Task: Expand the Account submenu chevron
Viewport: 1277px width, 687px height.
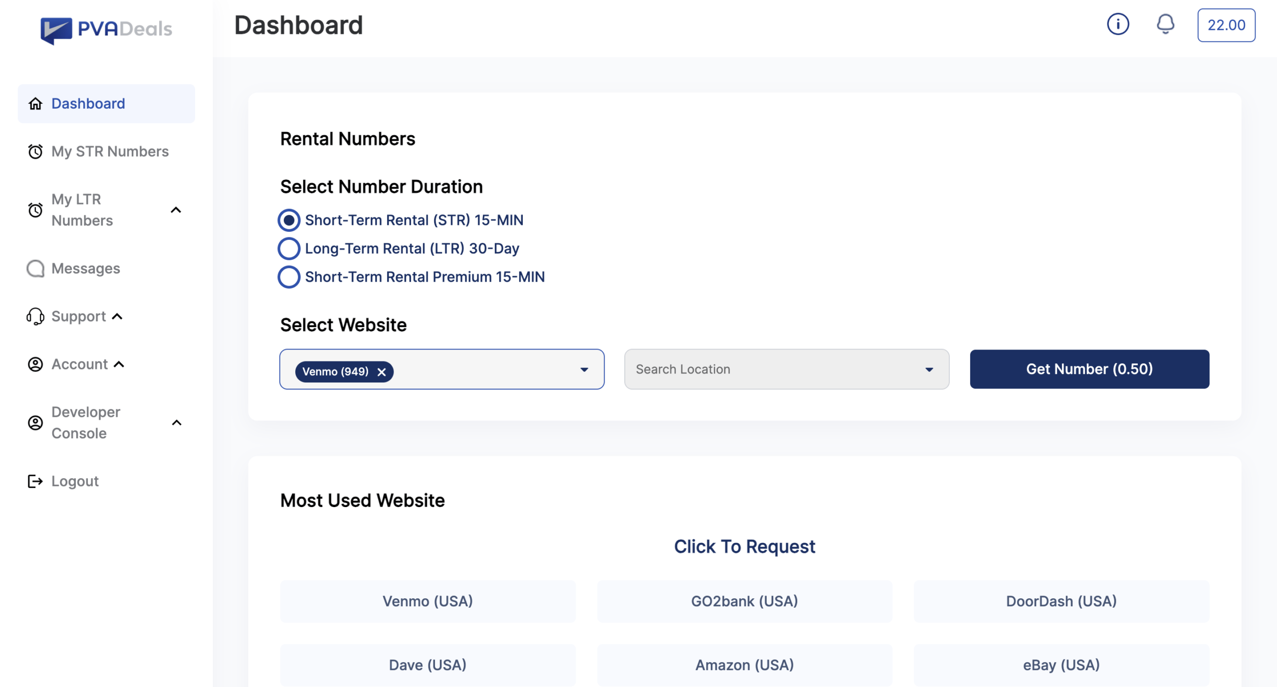Action: click(x=119, y=364)
